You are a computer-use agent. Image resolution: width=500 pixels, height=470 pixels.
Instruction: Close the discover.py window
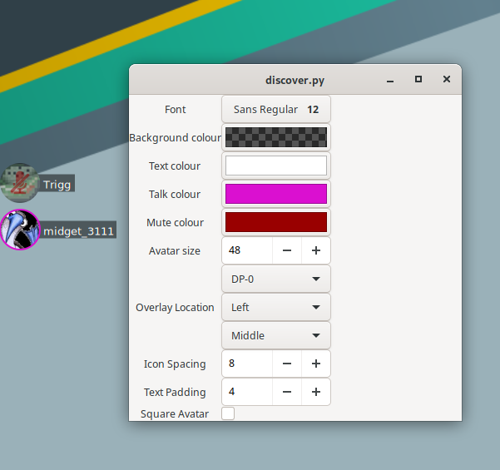(447, 79)
